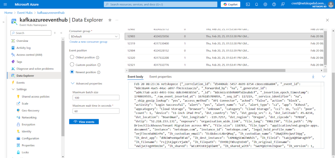Screen dimensions: 335x158
Task: Open Geo-Recovery settings
Action: [x=30, y=110]
